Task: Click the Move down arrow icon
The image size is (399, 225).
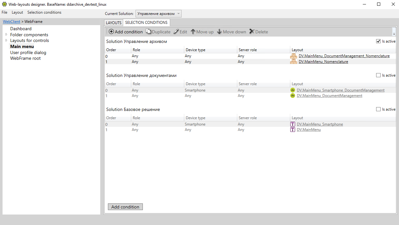Action: point(219,32)
